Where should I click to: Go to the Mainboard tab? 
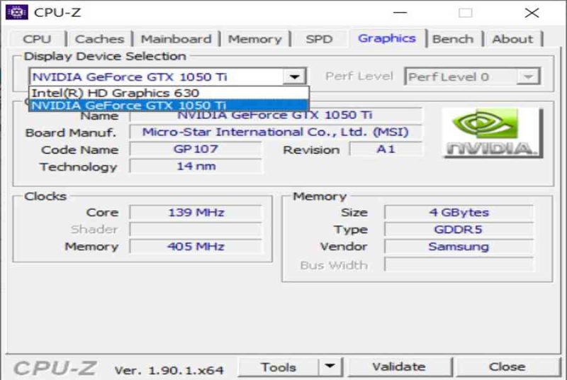click(x=176, y=39)
